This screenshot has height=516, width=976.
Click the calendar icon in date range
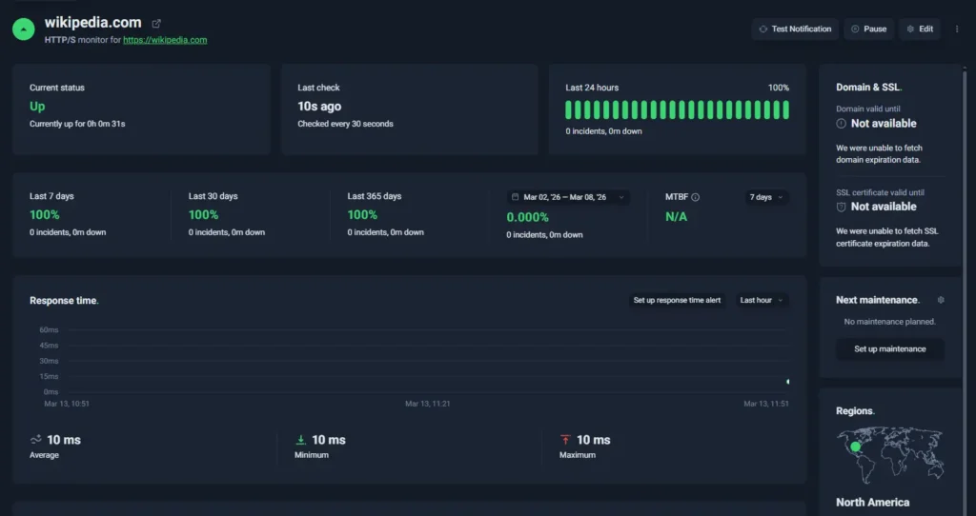coord(515,197)
